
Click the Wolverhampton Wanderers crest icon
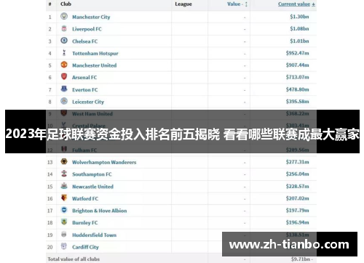[x=64, y=161]
